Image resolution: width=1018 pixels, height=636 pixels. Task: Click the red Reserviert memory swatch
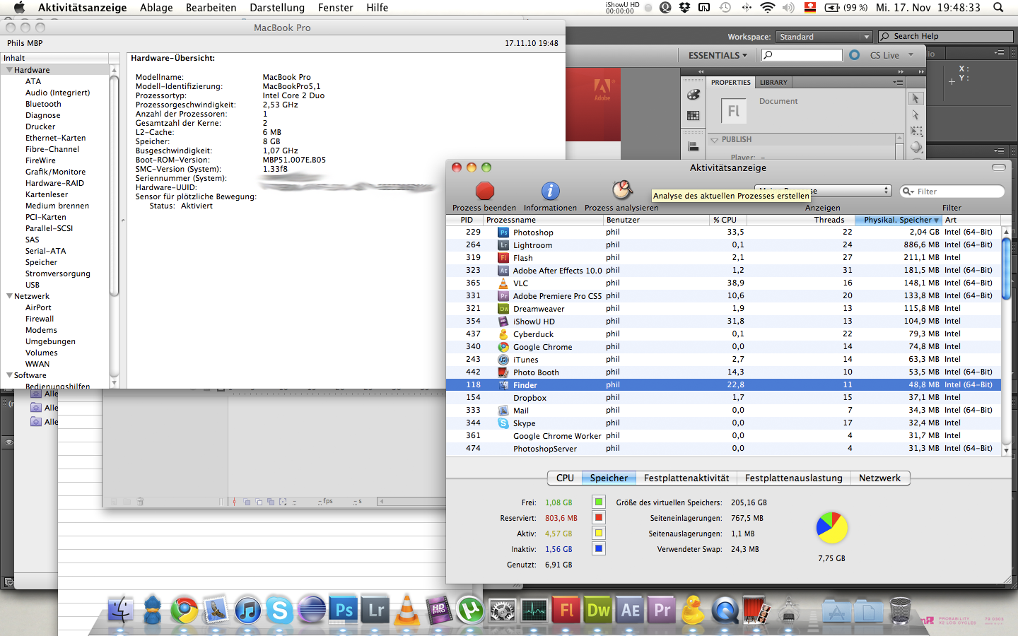(x=599, y=517)
